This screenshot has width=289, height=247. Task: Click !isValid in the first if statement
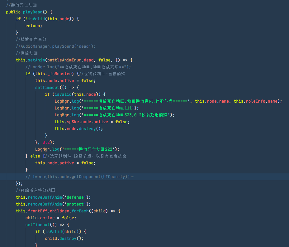(x=35, y=19)
